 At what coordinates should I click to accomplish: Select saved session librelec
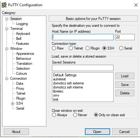pyautogui.click(x=58, y=91)
